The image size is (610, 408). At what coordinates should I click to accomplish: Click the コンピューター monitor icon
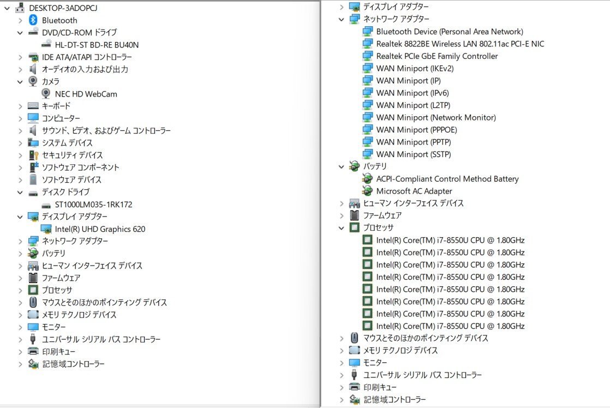(33, 118)
